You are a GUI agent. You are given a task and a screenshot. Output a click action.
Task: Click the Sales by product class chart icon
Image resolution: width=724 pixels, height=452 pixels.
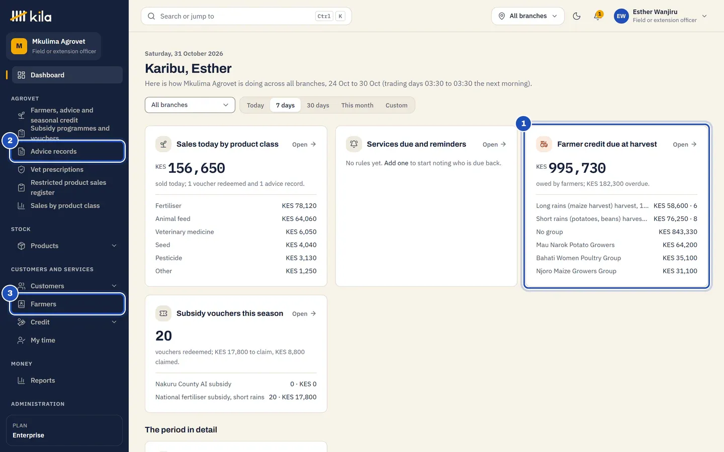pyautogui.click(x=22, y=205)
